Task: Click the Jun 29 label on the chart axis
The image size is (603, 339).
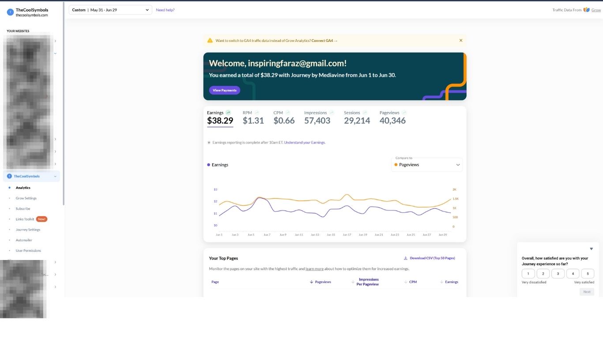Action: (443, 235)
